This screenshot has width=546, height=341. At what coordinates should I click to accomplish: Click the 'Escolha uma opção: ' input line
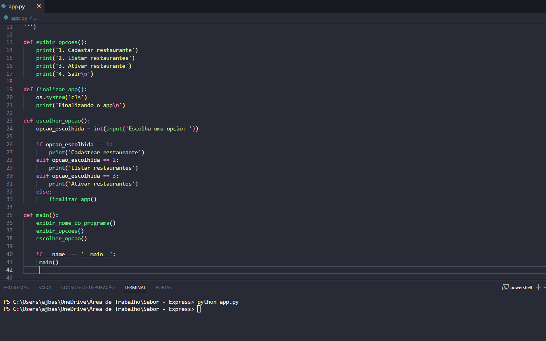[117, 128]
